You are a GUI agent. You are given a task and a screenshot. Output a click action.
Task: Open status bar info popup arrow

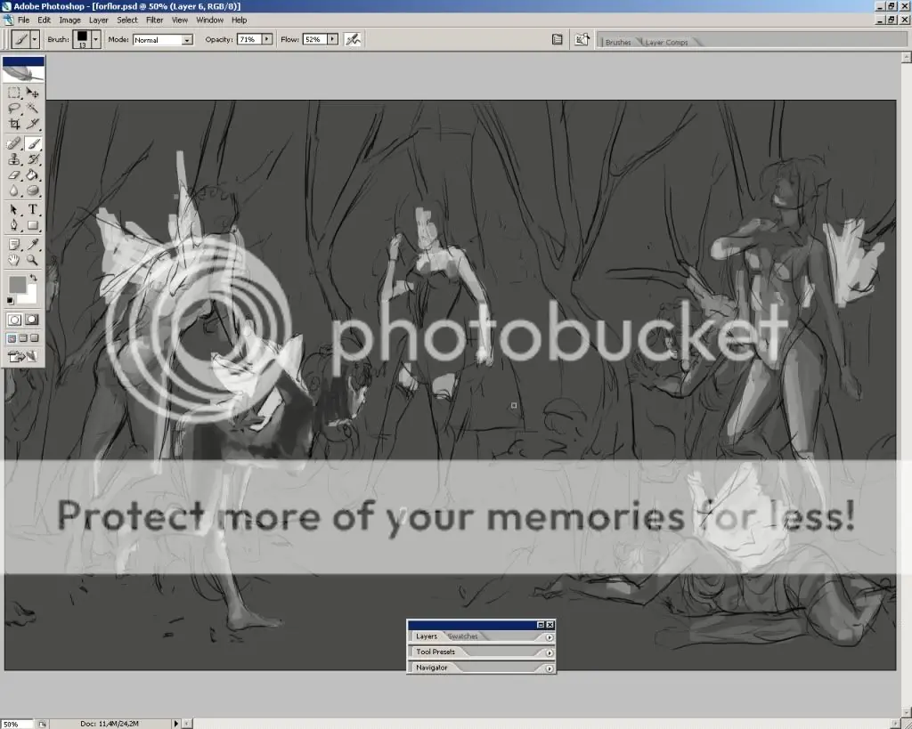click(175, 724)
